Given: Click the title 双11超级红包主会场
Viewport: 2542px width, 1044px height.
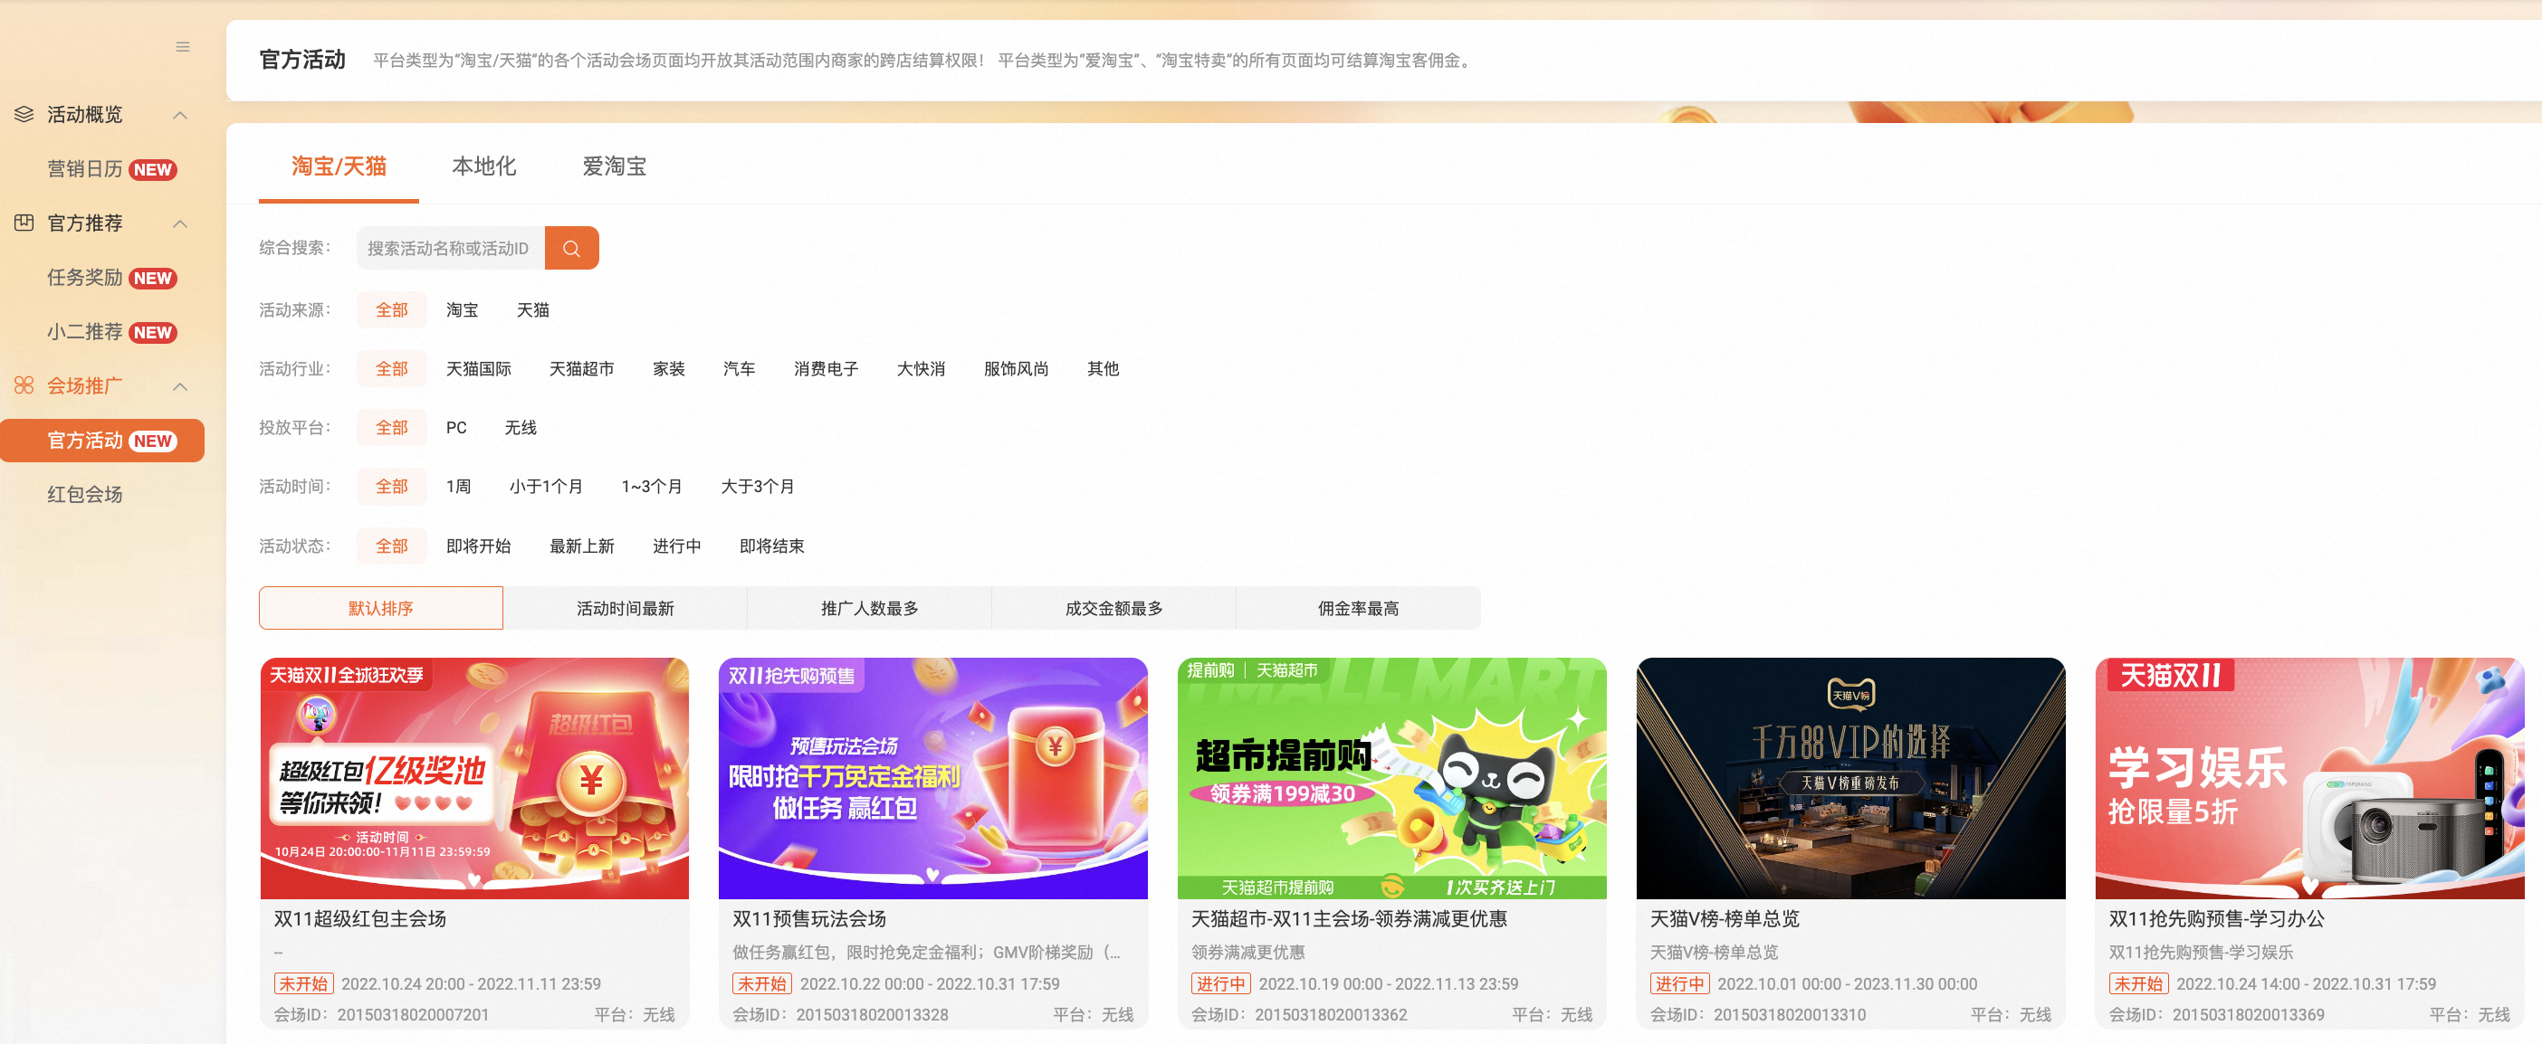Looking at the screenshot, I should pos(360,919).
